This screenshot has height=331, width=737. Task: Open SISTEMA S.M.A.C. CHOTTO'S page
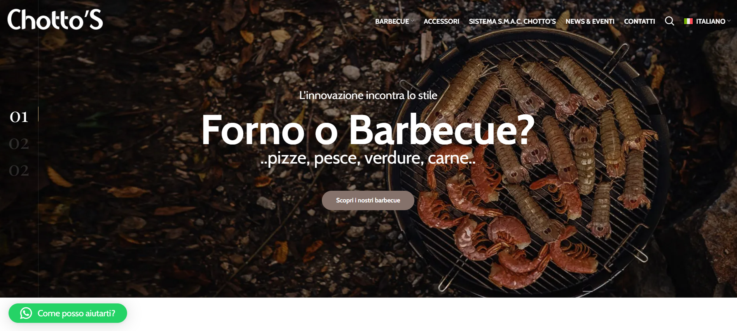[x=512, y=21]
